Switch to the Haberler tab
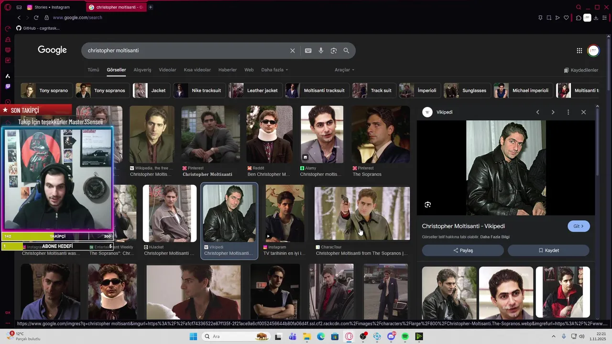 click(x=228, y=70)
